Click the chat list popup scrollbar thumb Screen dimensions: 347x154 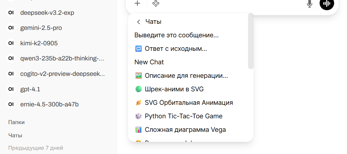(x=251, y=41)
